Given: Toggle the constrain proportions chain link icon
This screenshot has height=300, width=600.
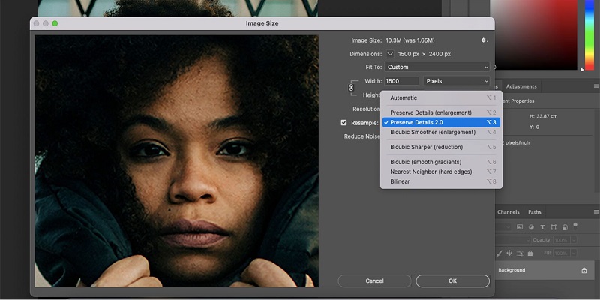Looking at the screenshot, I should click(351, 88).
